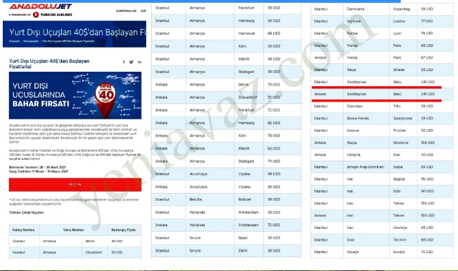
Task: Open the Kampanyalar breadcrumb link
Action: click(31, 41)
